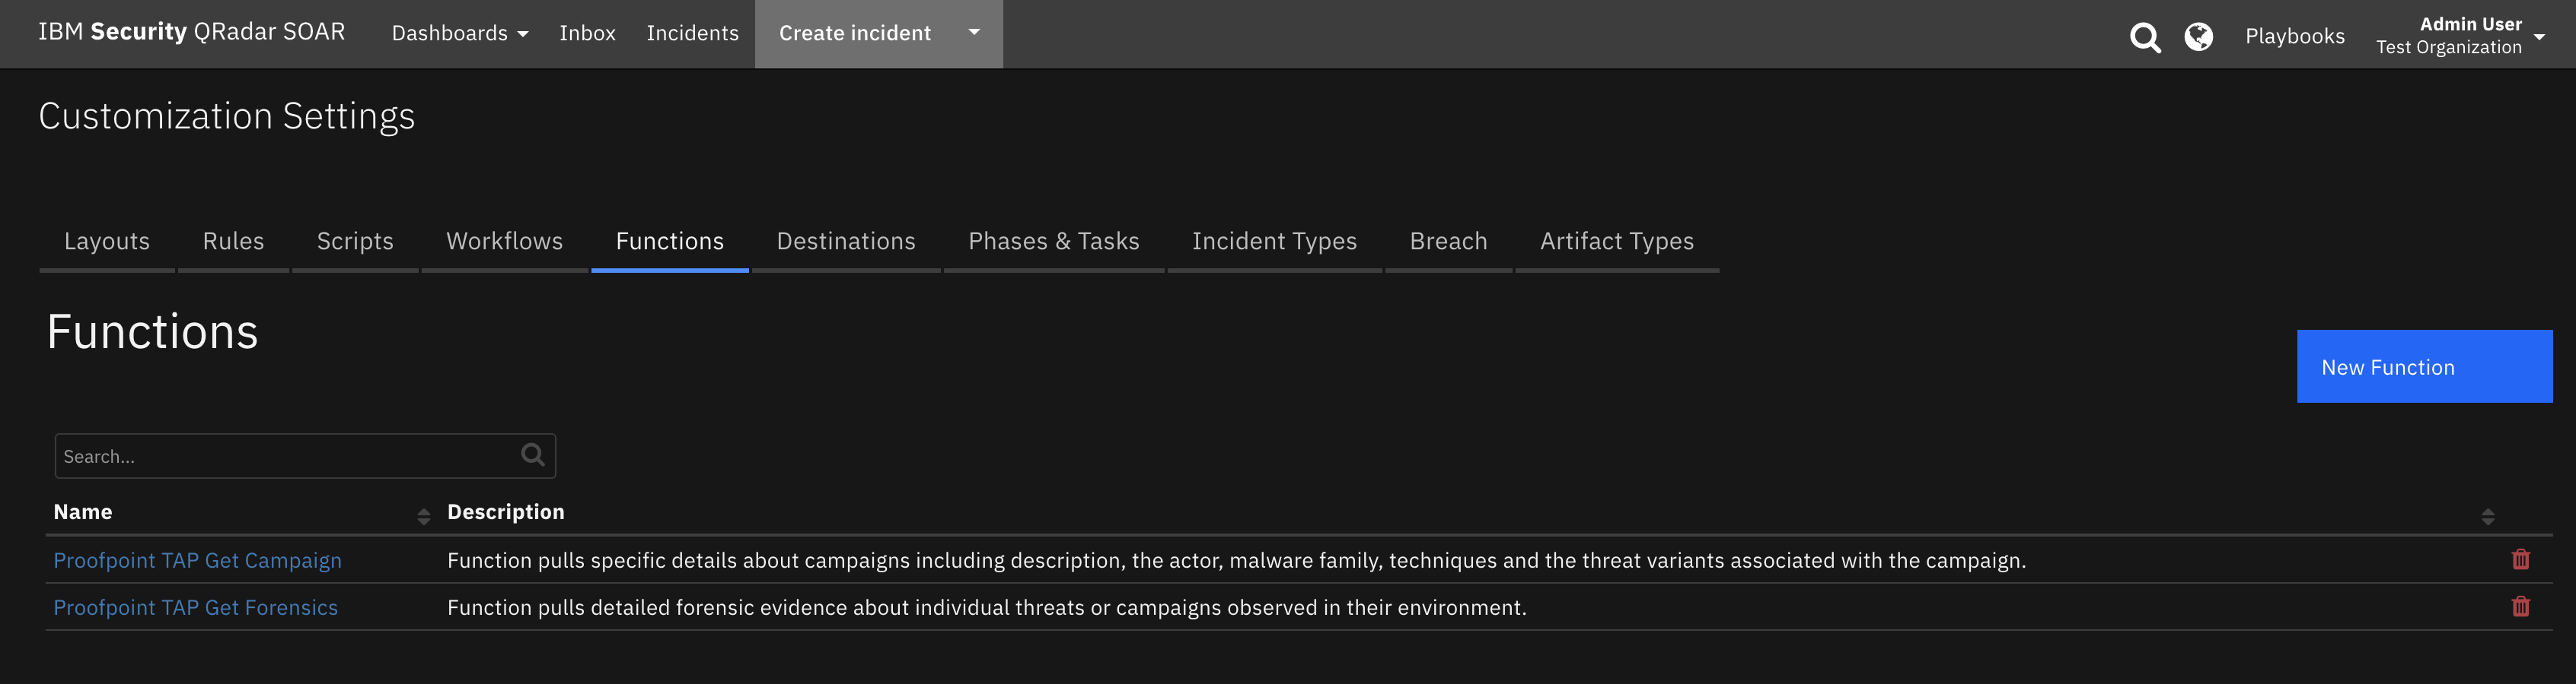Click the search icon inside the function search box

pyautogui.click(x=533, y=455)
